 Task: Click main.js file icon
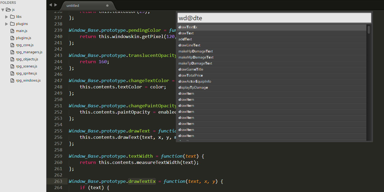point(12,31)
